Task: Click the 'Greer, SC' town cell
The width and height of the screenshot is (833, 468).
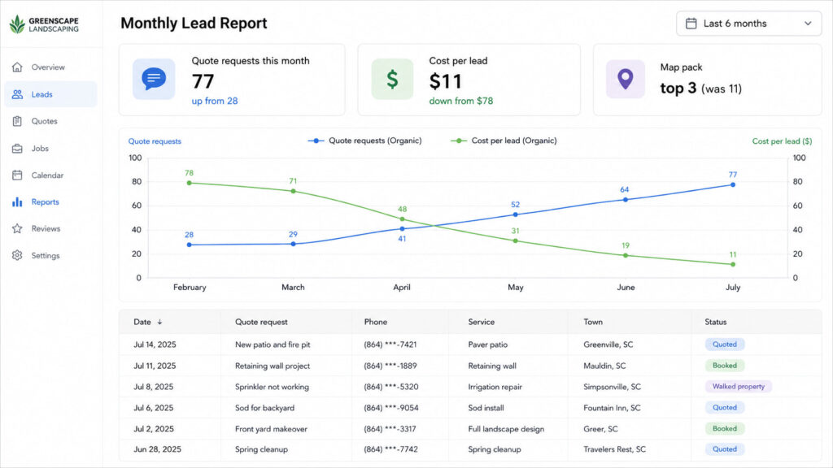Action: 601,429
